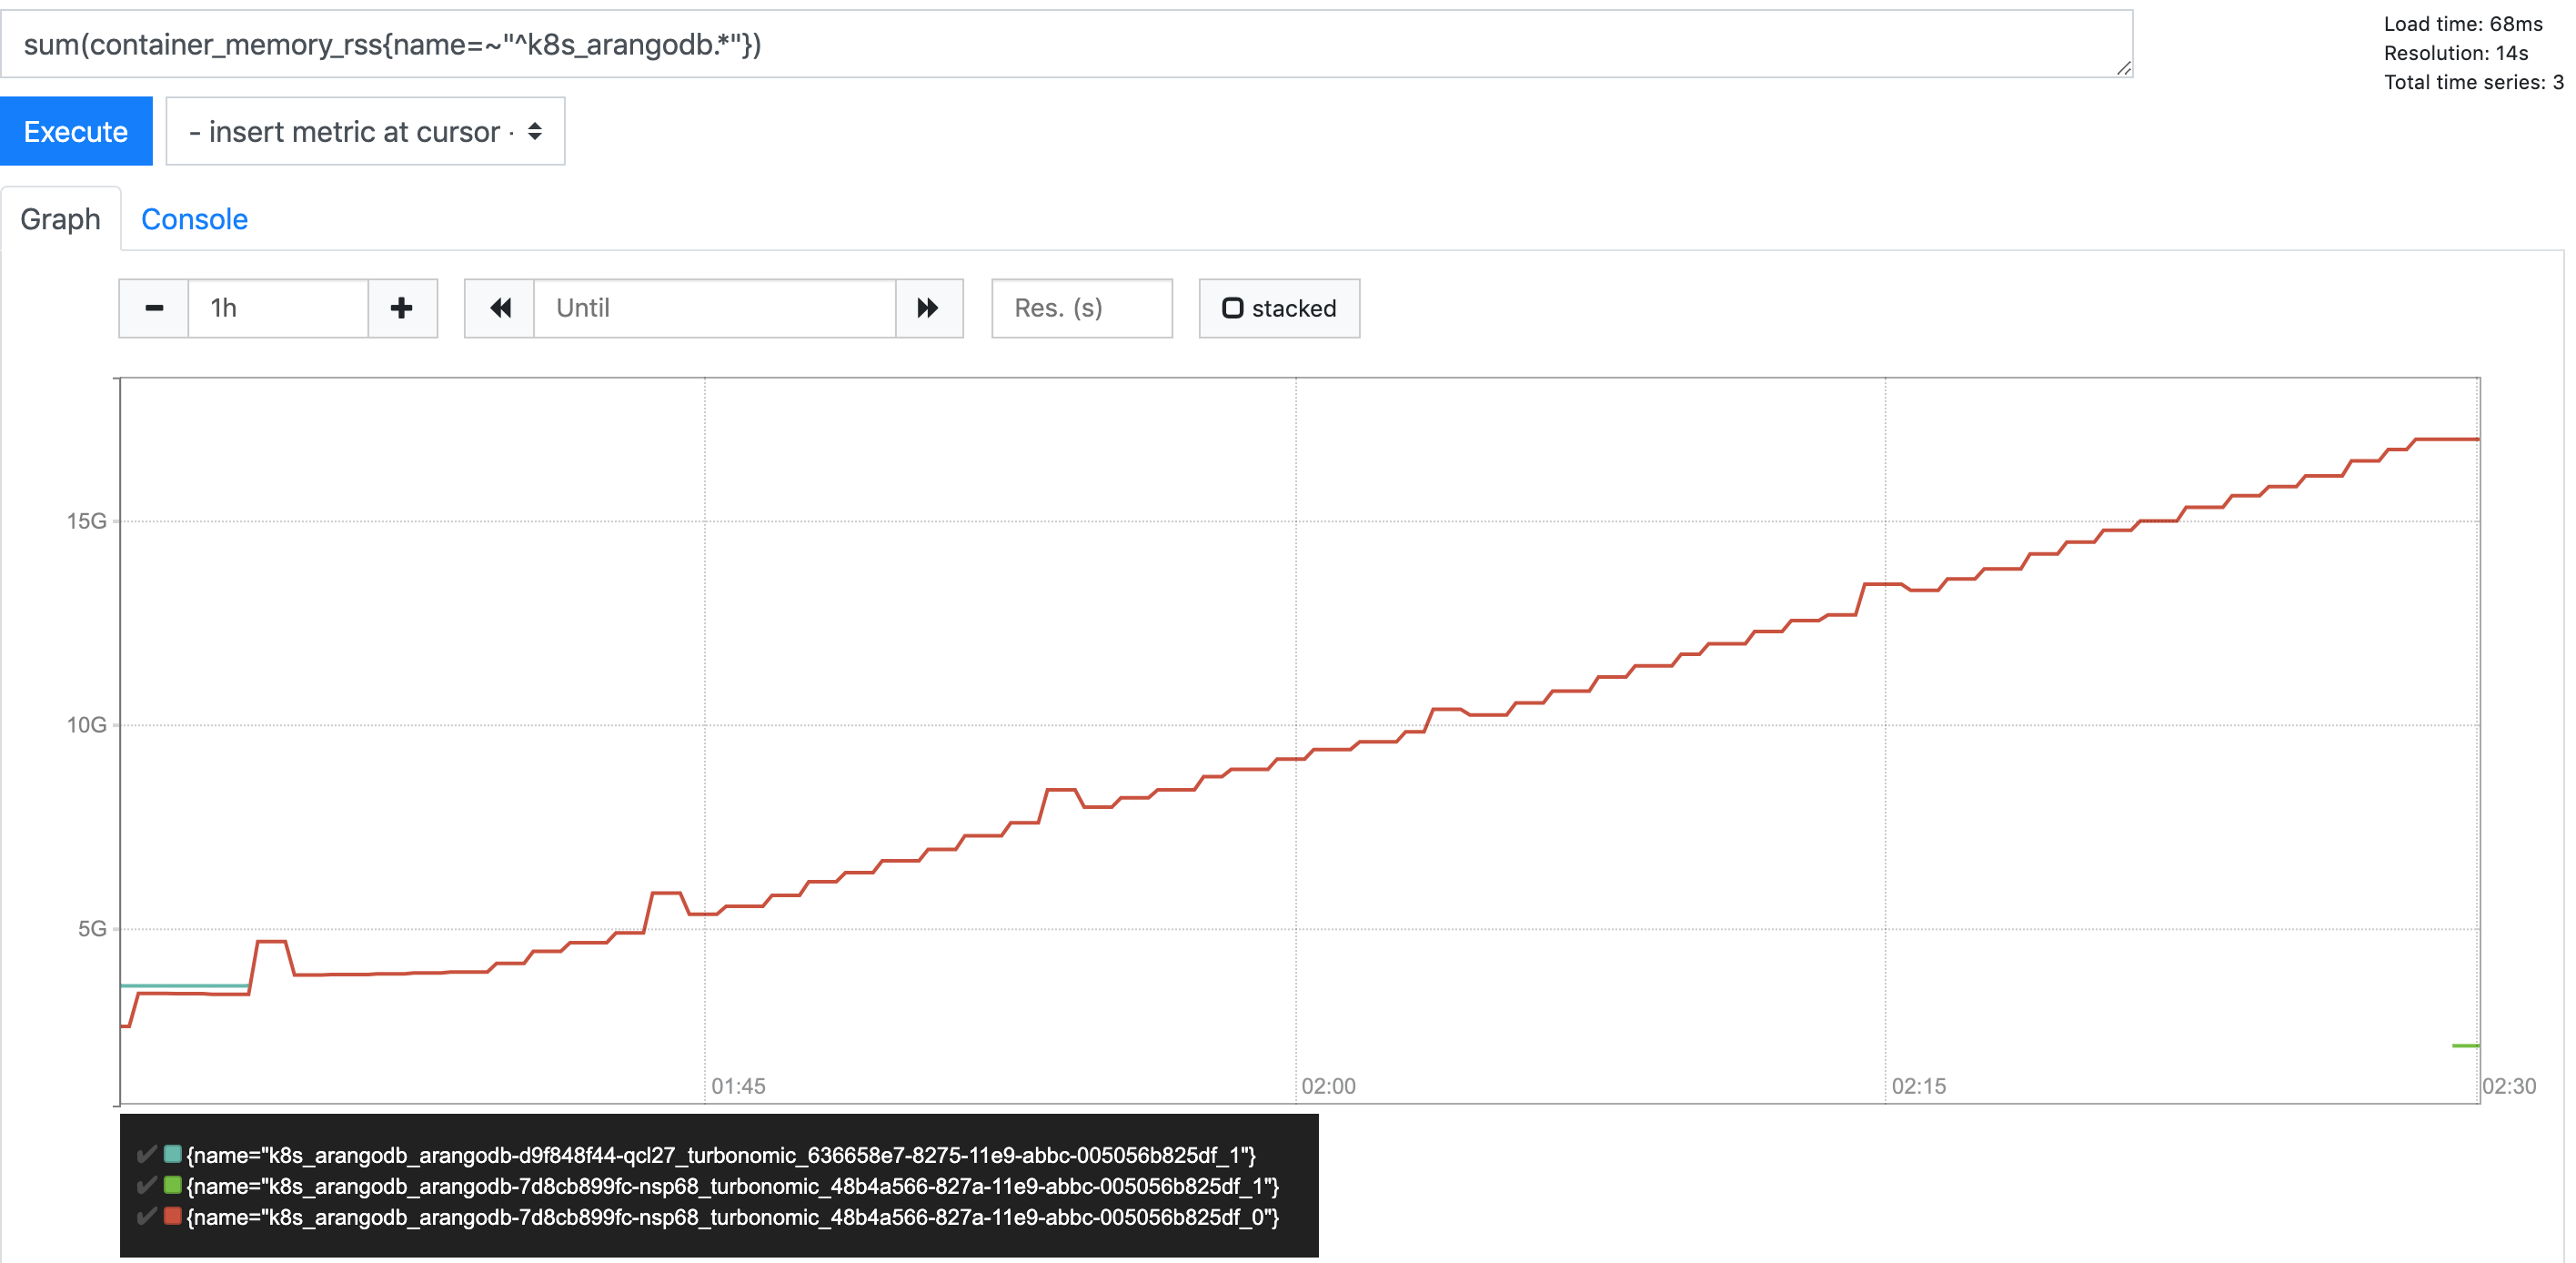This screenshot has width=2576, height=1263.
Task: Shift graph later using forward double-arrow icon
Action: (927, 308)
